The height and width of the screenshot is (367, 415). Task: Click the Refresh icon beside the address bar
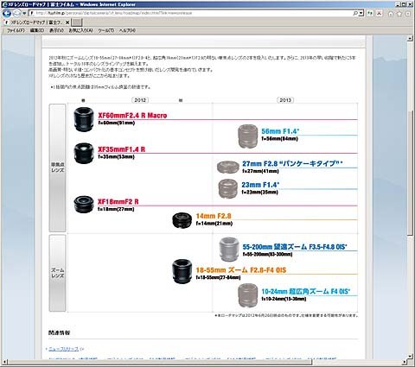click(370, 13)
